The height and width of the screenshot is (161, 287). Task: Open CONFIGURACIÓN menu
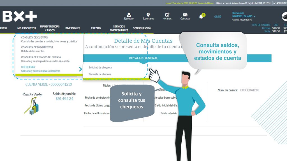pos(142,28)
